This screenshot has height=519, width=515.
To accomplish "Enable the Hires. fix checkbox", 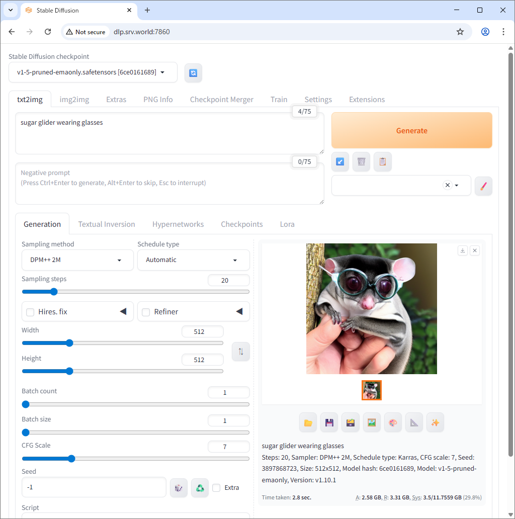I will tap(30, 312).
